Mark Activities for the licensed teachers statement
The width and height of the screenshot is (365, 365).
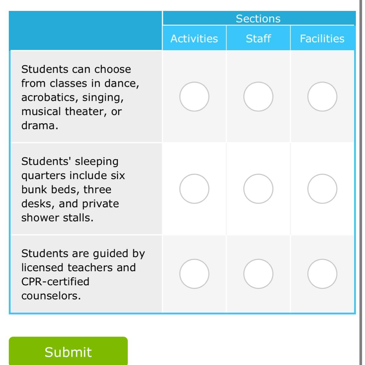194,274
